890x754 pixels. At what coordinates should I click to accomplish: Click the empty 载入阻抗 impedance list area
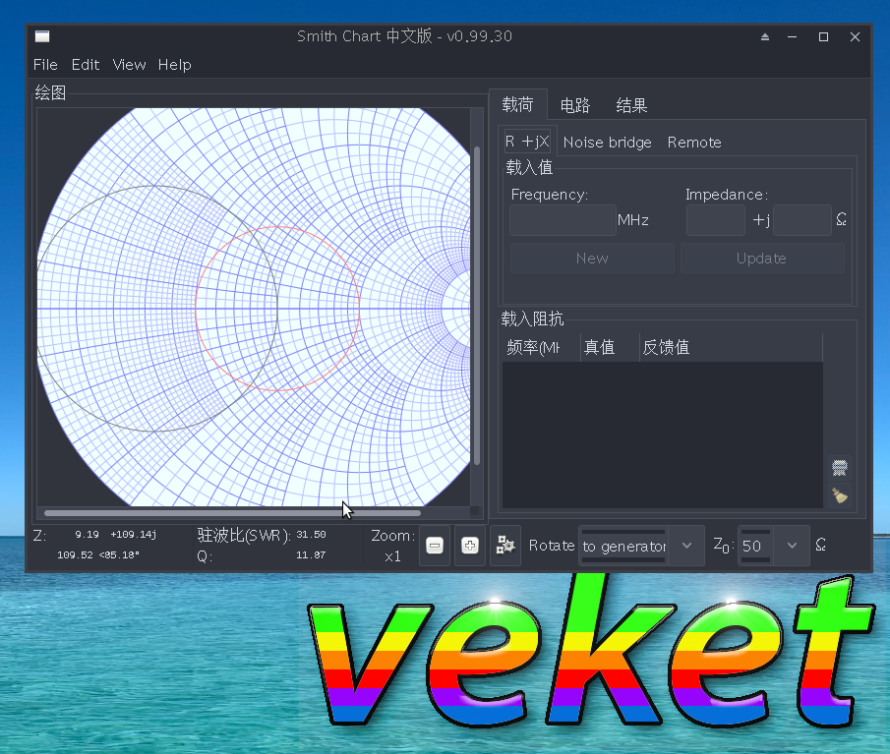click(x=663, y=435)
